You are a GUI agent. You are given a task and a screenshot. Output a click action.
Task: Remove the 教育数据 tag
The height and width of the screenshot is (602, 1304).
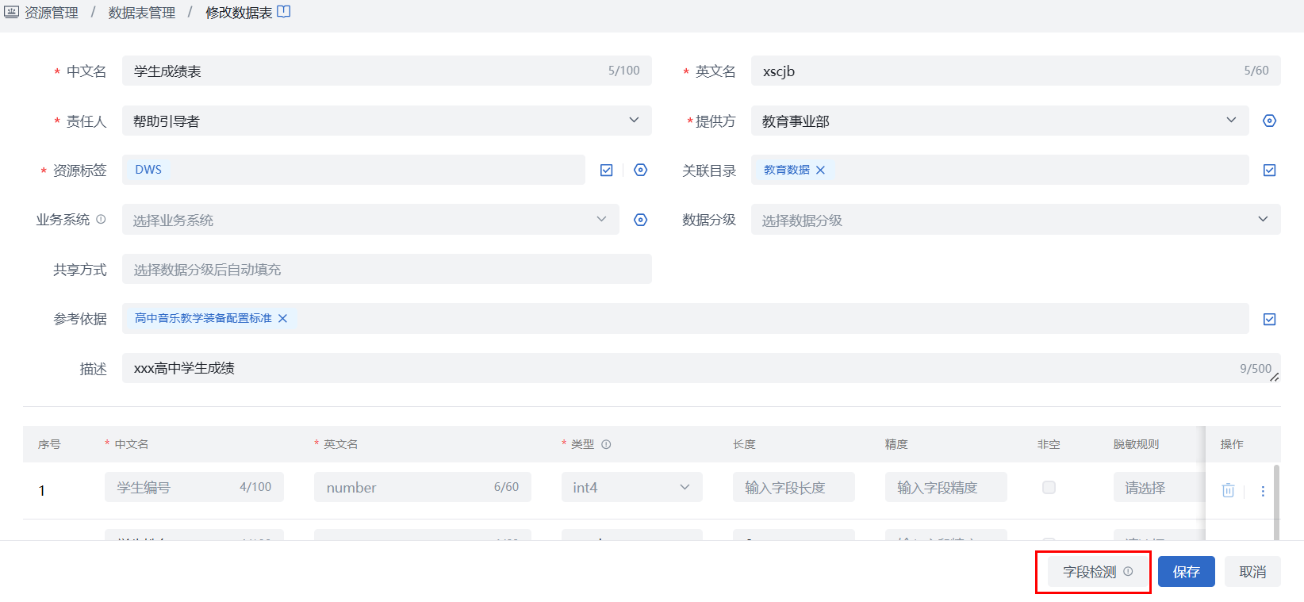coord(820,170)
